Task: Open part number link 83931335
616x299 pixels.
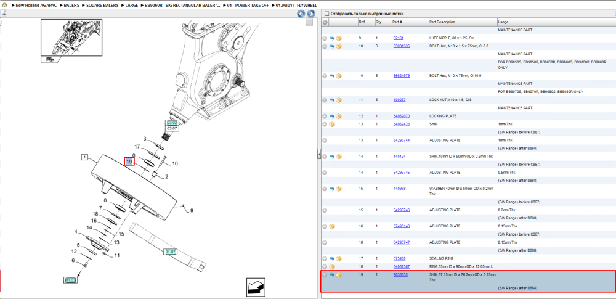Action: [402, 46]
